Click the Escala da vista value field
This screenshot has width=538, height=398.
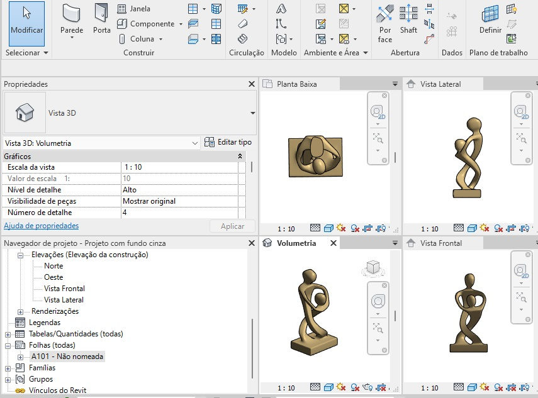point(180,167)
